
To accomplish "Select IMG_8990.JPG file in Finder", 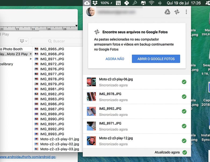I will 52,119.
